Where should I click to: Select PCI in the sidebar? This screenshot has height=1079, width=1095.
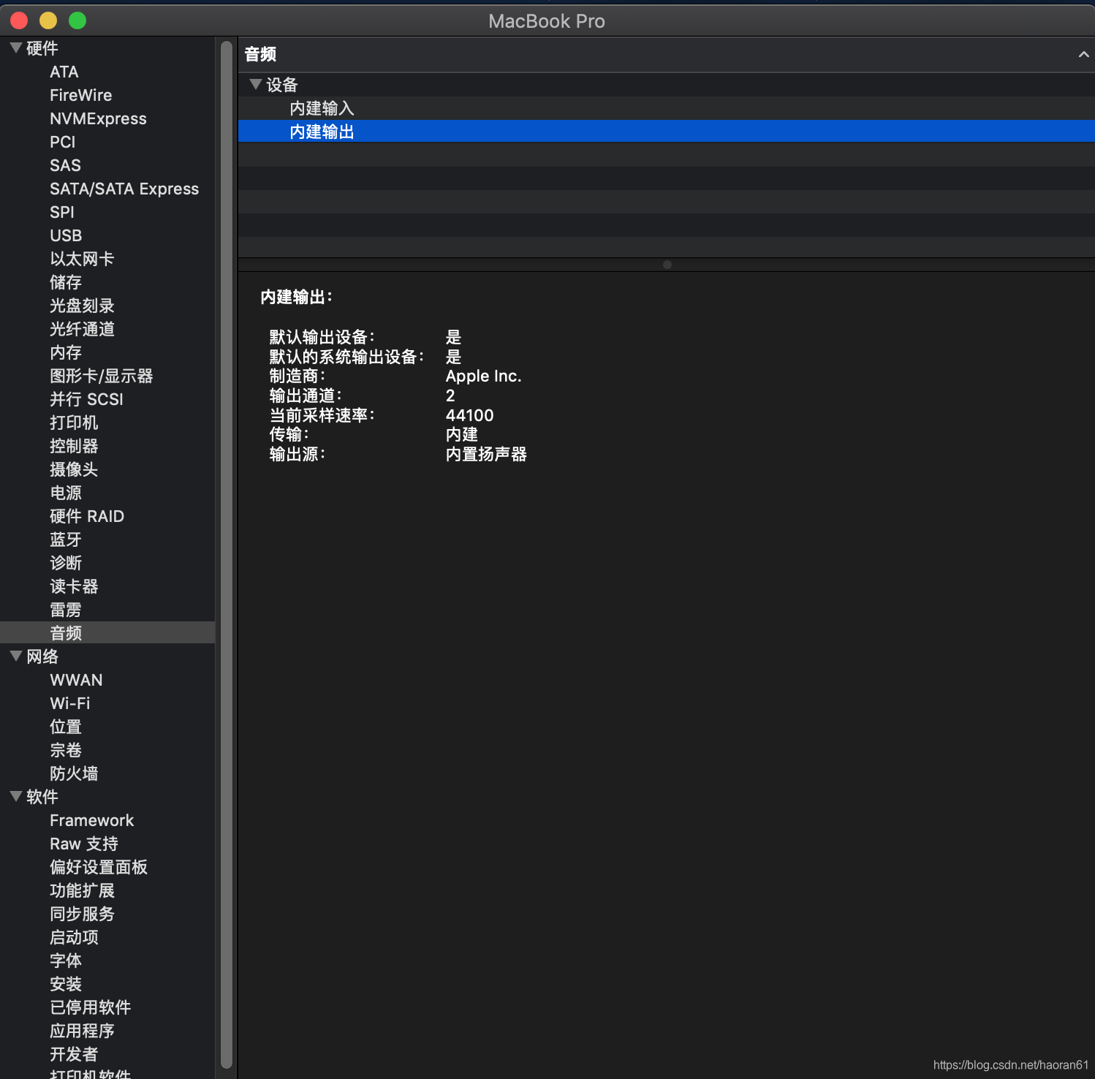(63, 142)
